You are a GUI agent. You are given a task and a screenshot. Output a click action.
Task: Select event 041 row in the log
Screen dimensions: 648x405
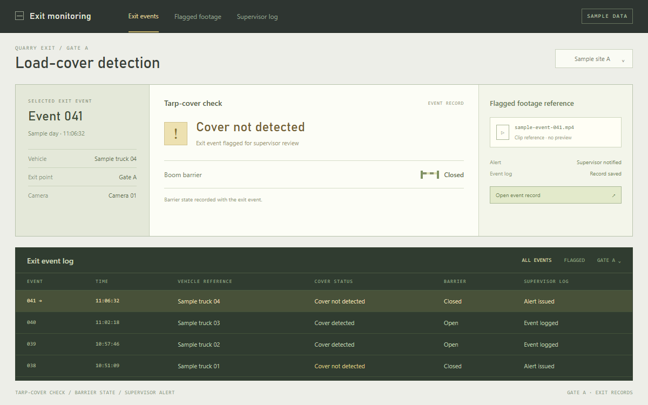[x=324, y=301]
